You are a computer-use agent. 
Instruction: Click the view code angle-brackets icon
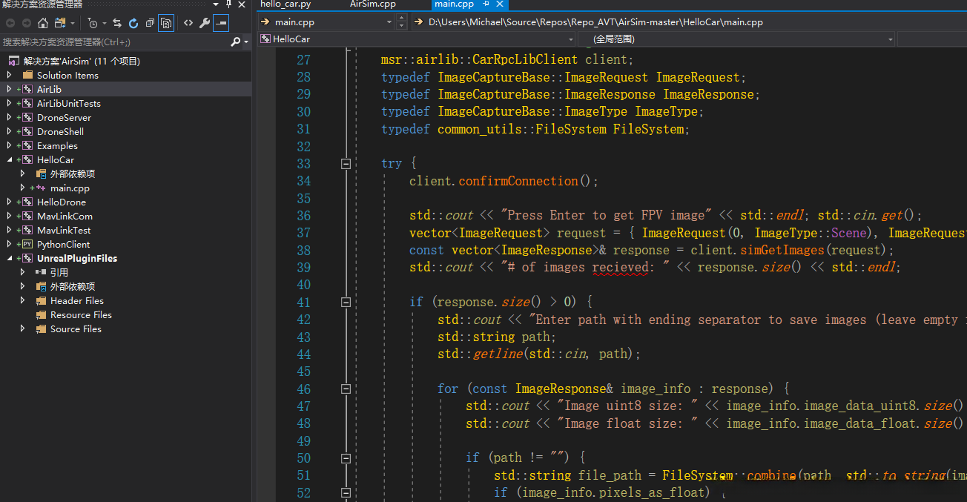pos(188,23)
